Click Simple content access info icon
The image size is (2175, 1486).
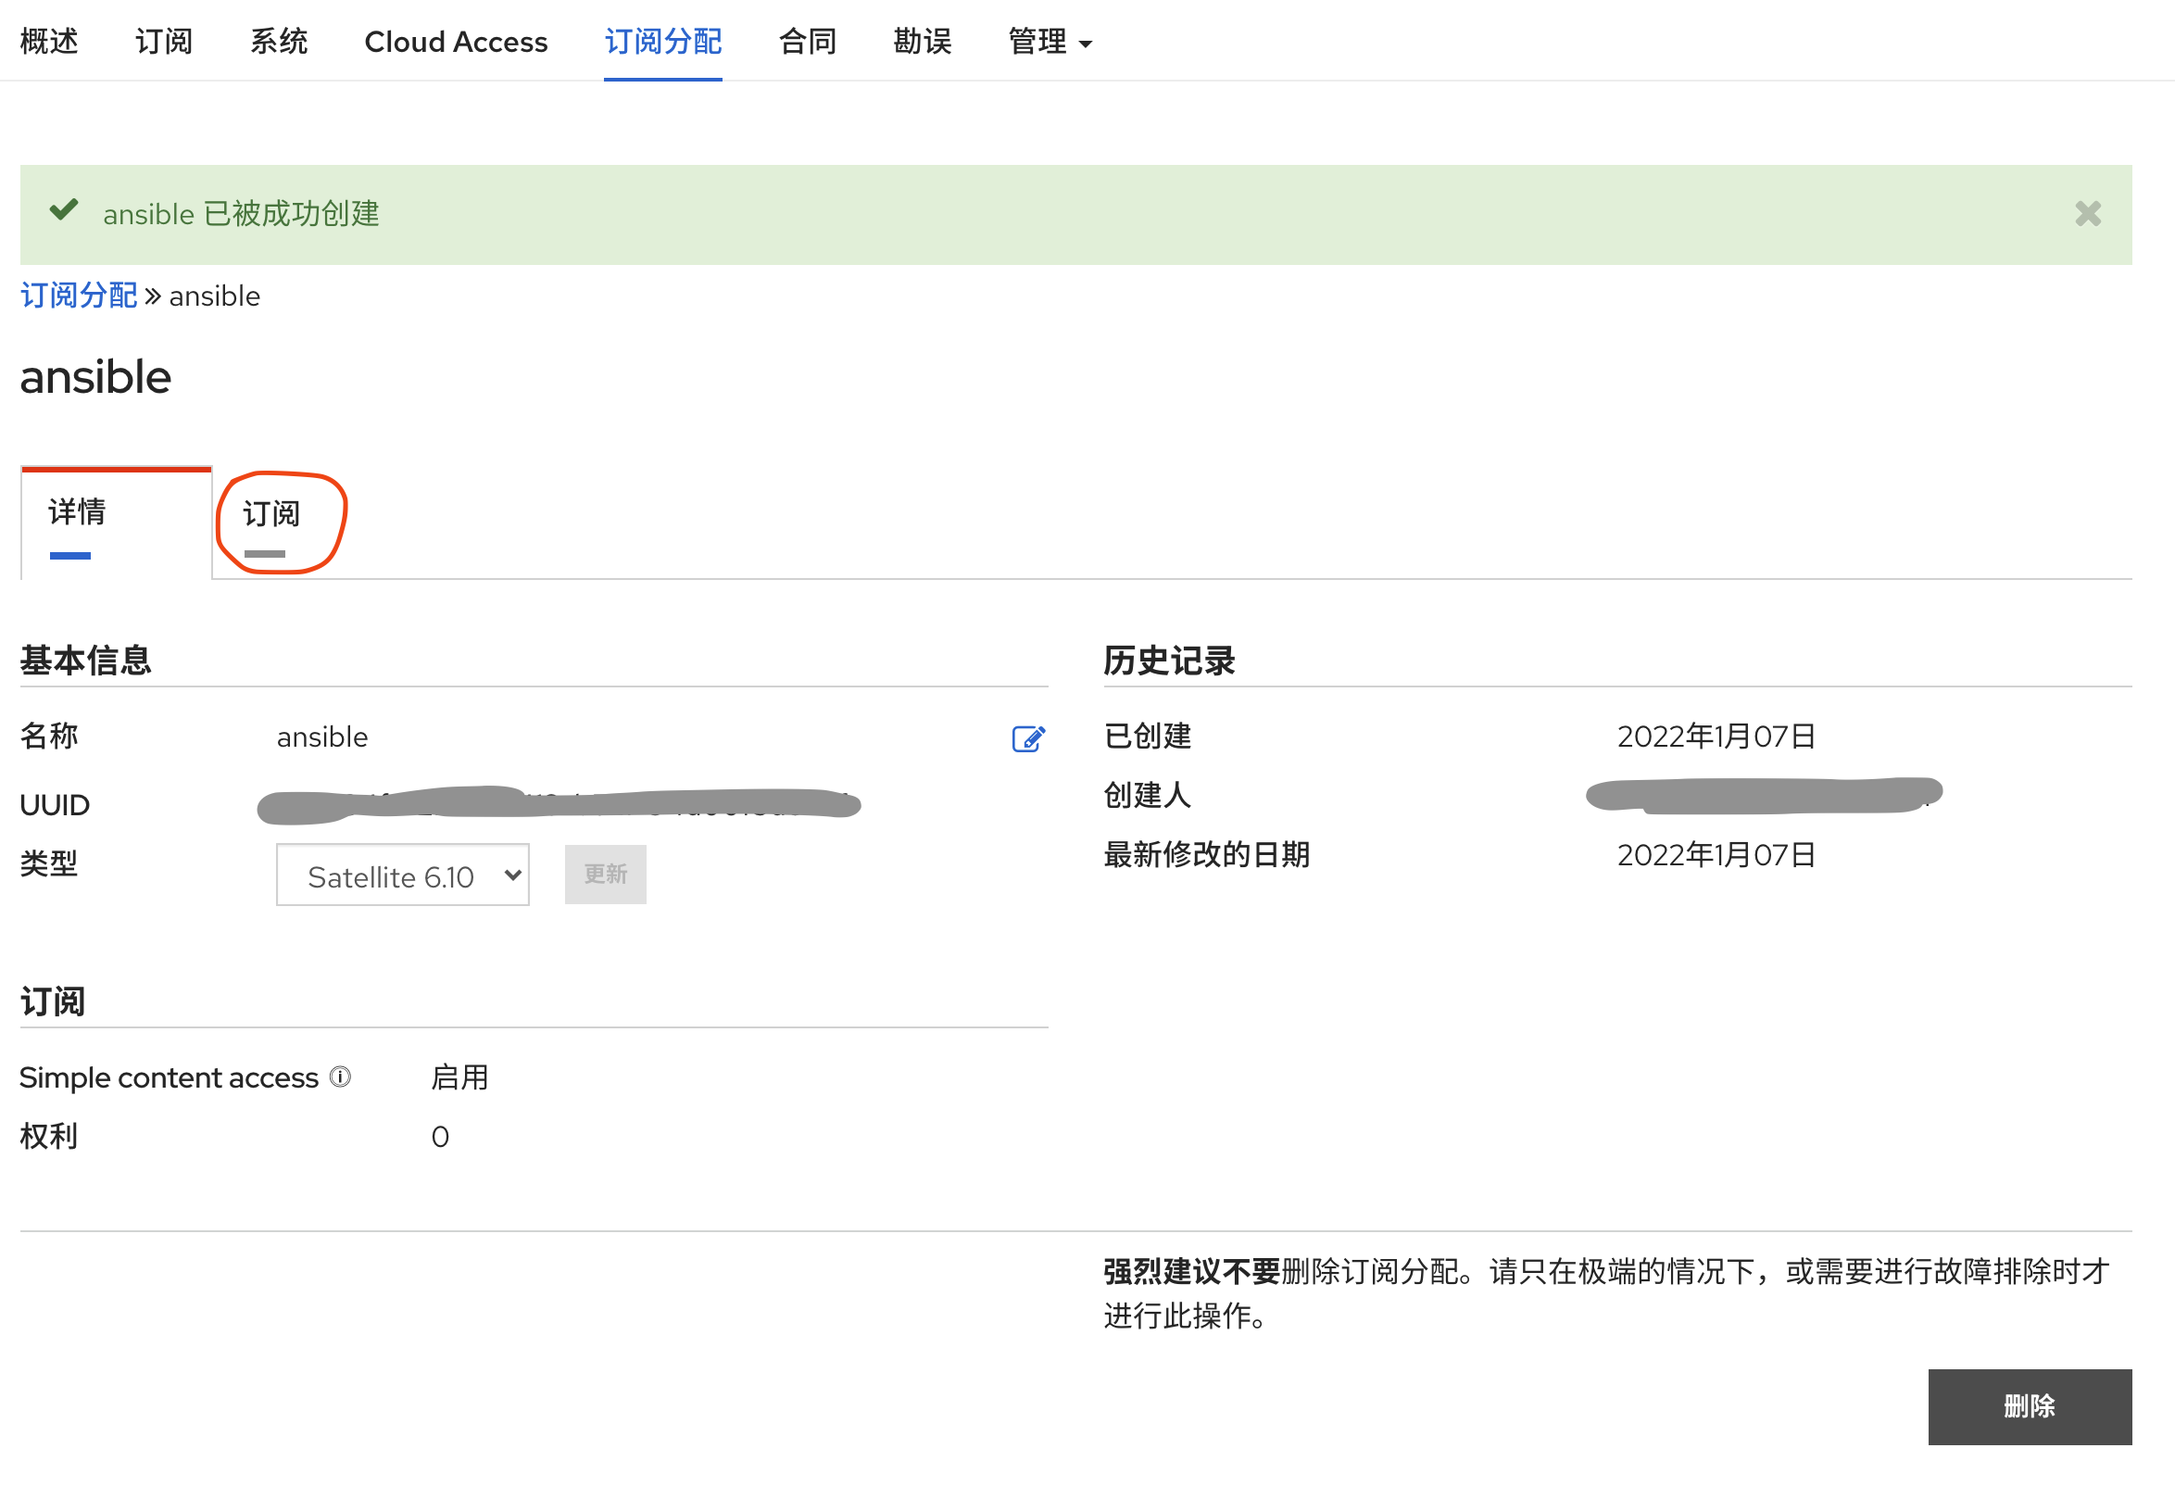[341, 1077]
